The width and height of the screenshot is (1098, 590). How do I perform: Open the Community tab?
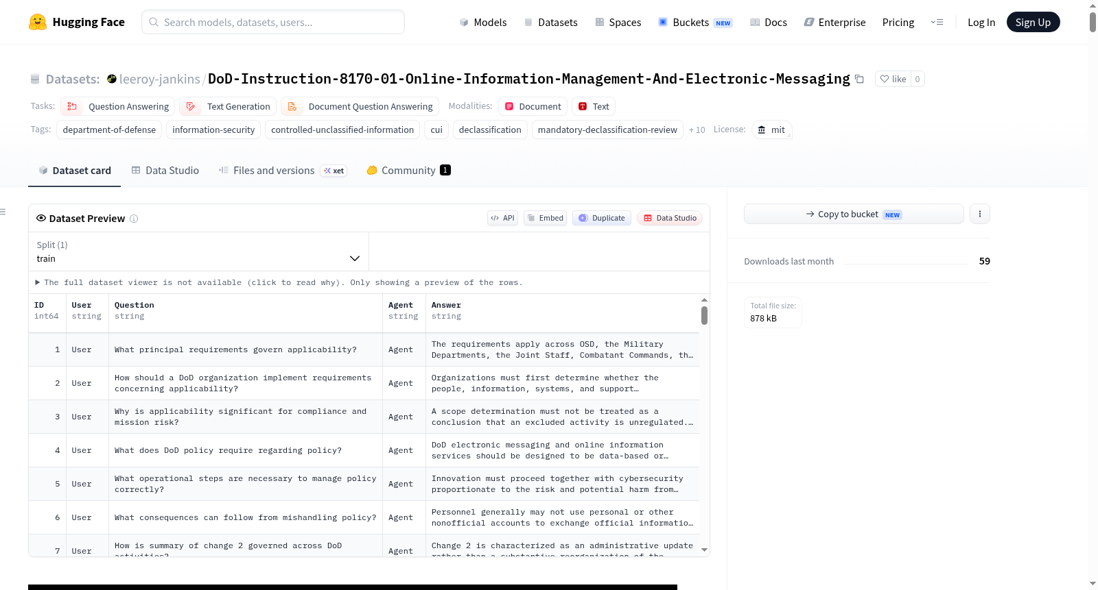tap(408, 171)
